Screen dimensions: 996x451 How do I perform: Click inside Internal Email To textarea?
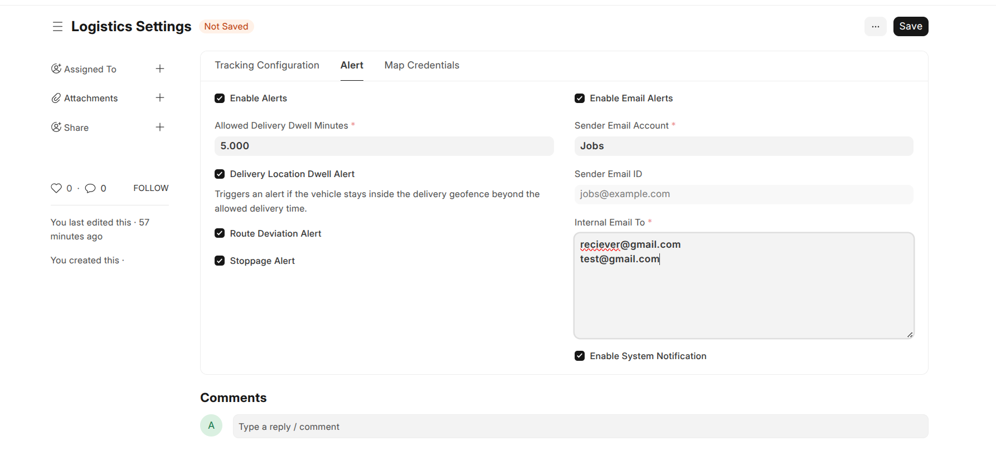click(744, 286)
